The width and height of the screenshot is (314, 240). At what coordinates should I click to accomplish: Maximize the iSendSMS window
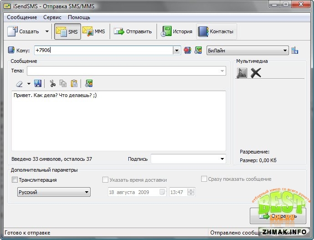tap(286, 4)
